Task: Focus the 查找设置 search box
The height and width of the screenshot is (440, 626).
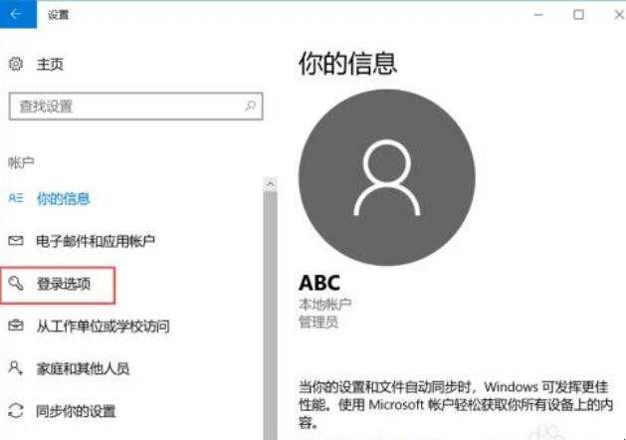Action: point(135,107)
